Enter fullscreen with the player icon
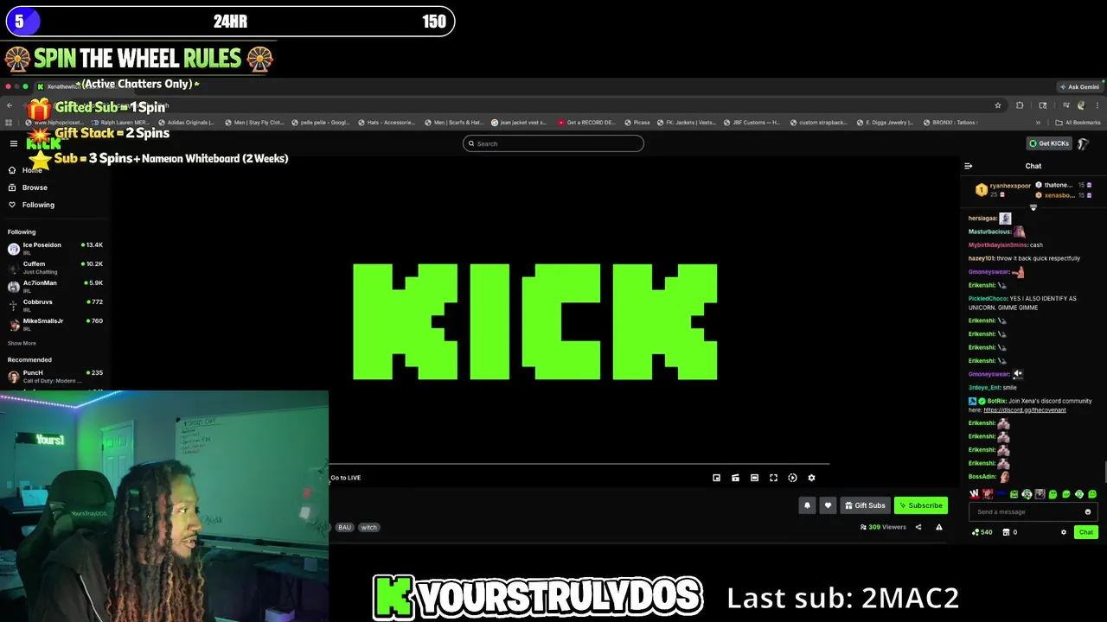Viewport: 1107px width, 622px height. [773, 478]
